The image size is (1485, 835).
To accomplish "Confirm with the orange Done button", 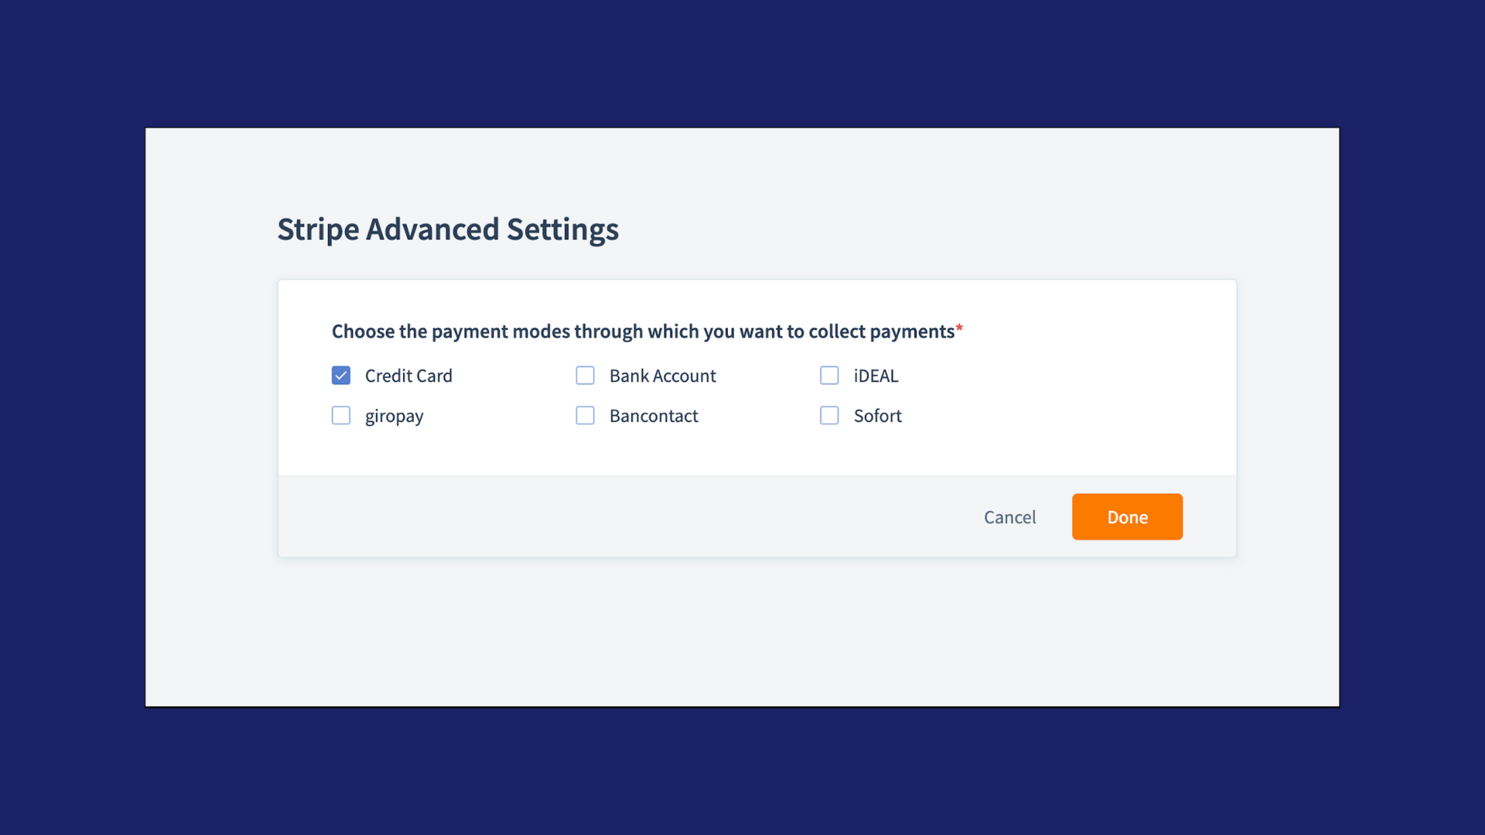I will click(x=1127, y=516).
